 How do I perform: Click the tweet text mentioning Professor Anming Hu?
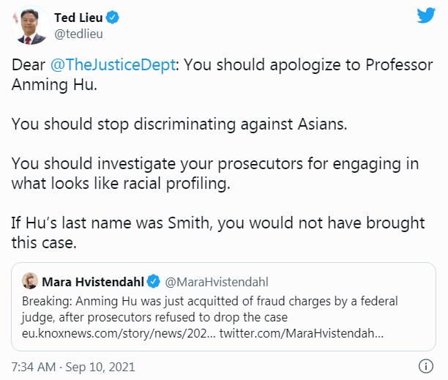pos(223,75)
